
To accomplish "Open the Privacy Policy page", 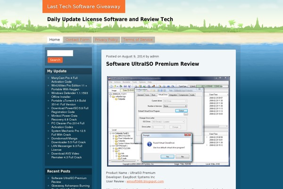I will pos(106,40).
